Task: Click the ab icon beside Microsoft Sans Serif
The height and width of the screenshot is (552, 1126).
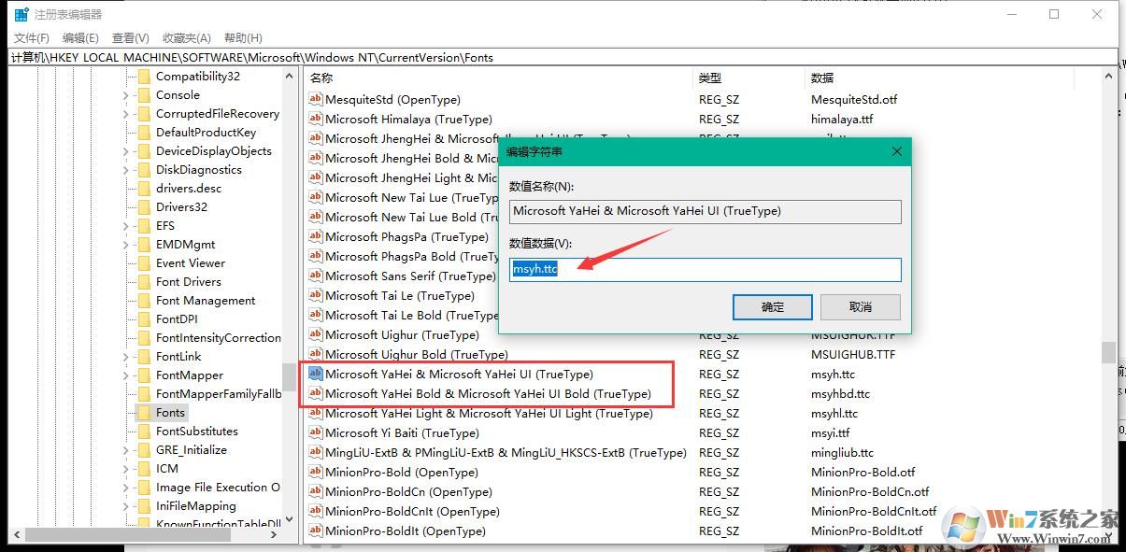Action: 315,276
